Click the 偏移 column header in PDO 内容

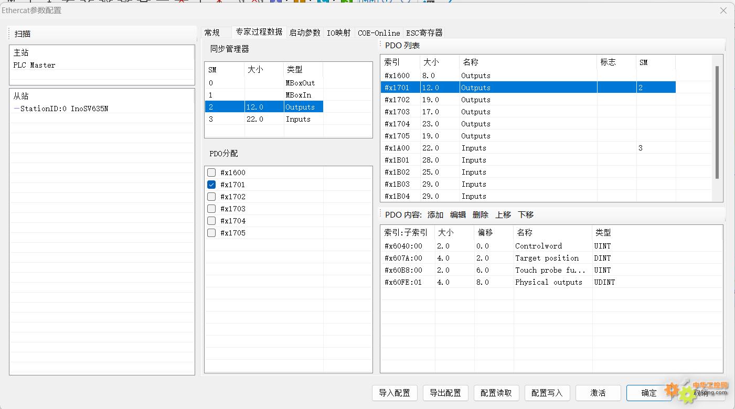[x=494, y=232]
